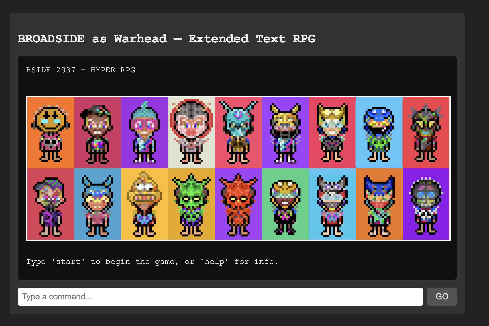This screenshot has width=489, height=326.
Task: Select the blue horned mask character on orange
Action: pyautogui.click(x=379, y=204)
